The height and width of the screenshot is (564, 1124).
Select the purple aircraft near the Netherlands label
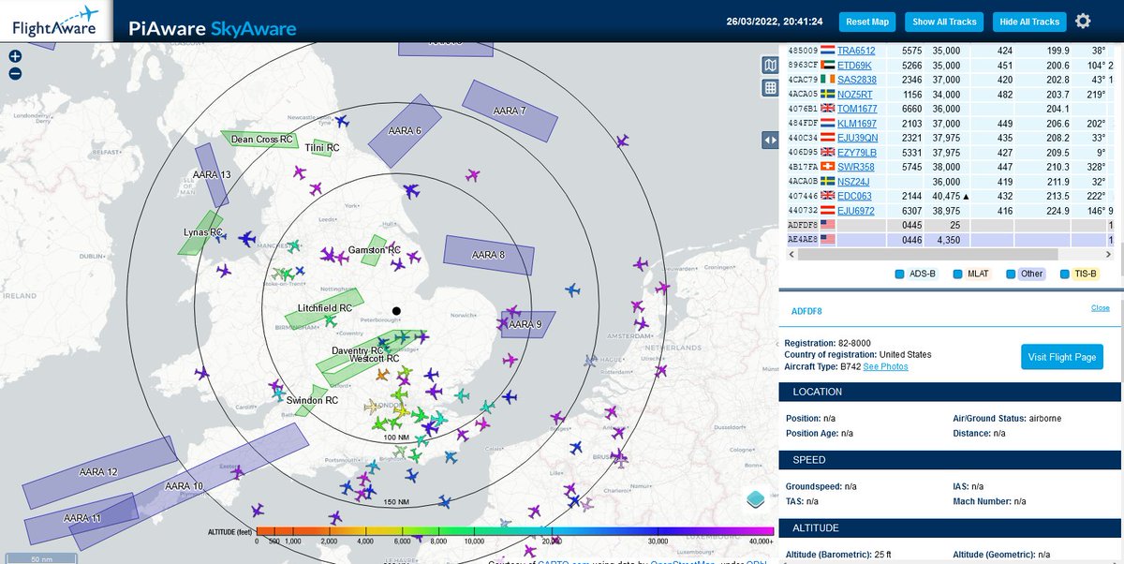coord(661,370)
